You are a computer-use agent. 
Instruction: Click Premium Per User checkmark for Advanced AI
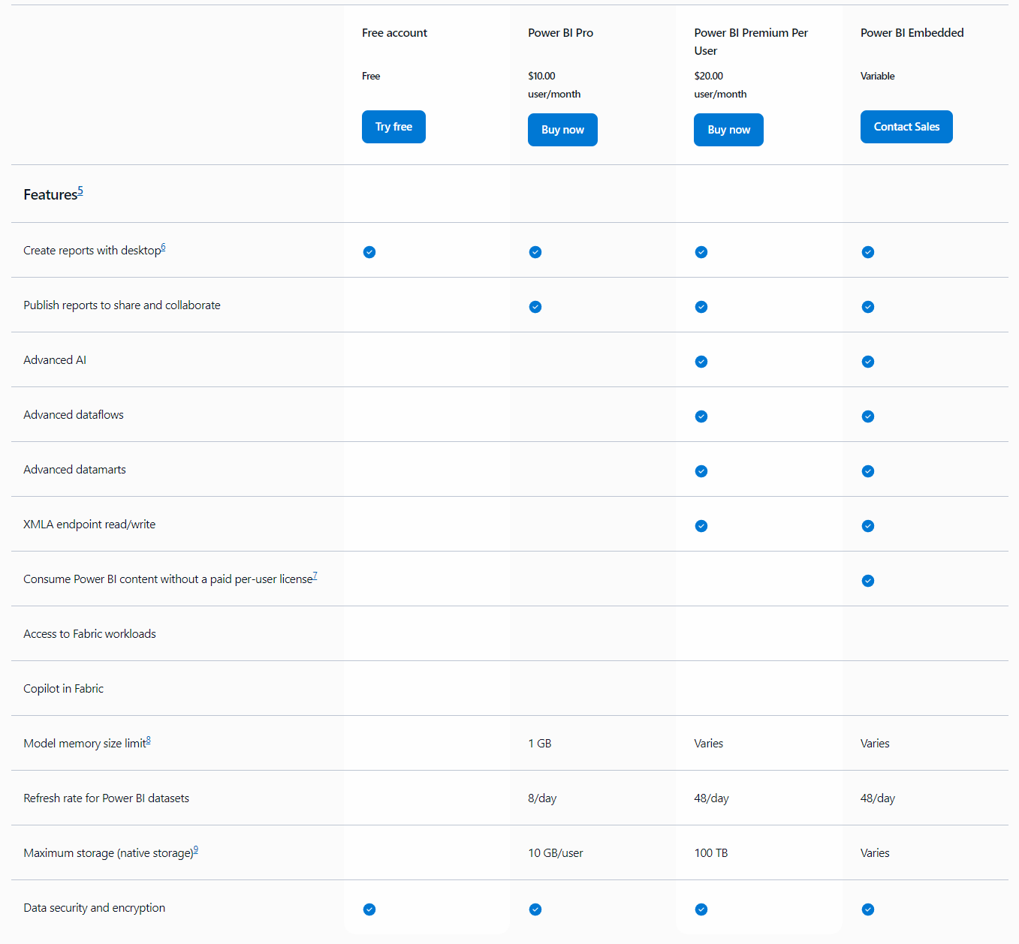tap(701, 362)
